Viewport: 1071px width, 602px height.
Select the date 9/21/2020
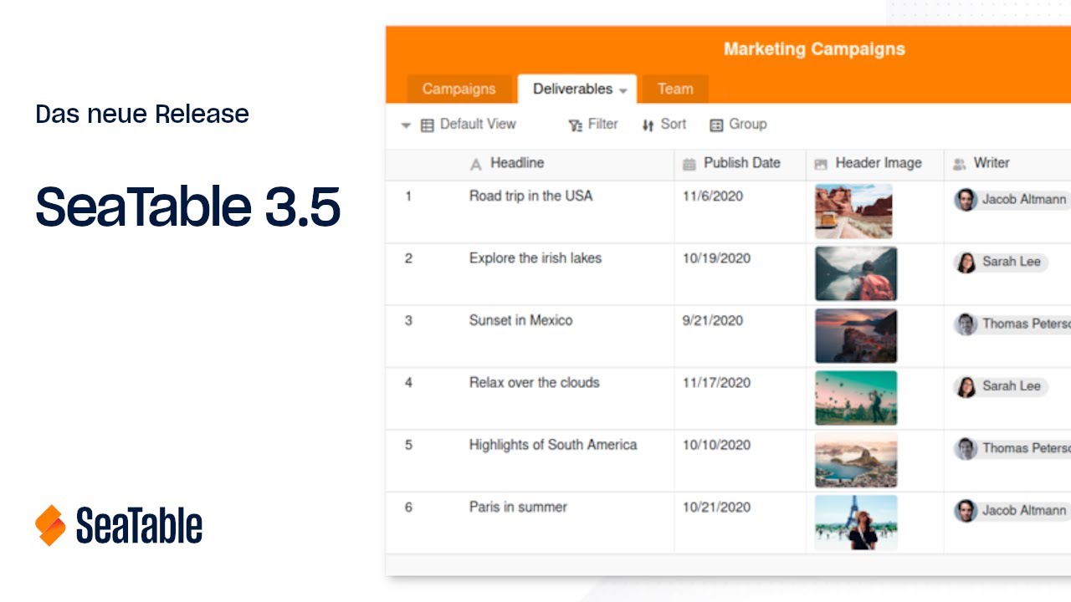tap(712, 320)
